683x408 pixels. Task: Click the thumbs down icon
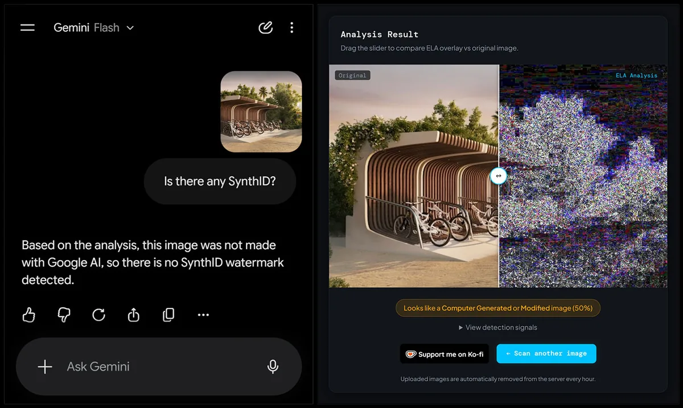click(64, 315)
